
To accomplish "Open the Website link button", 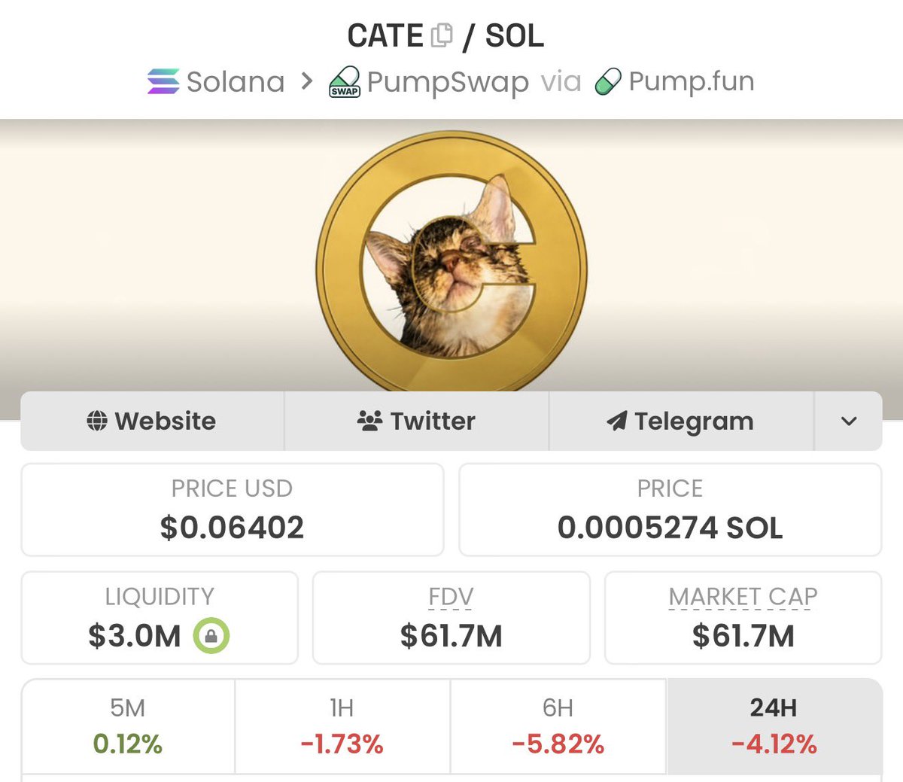I will point(152,421).
